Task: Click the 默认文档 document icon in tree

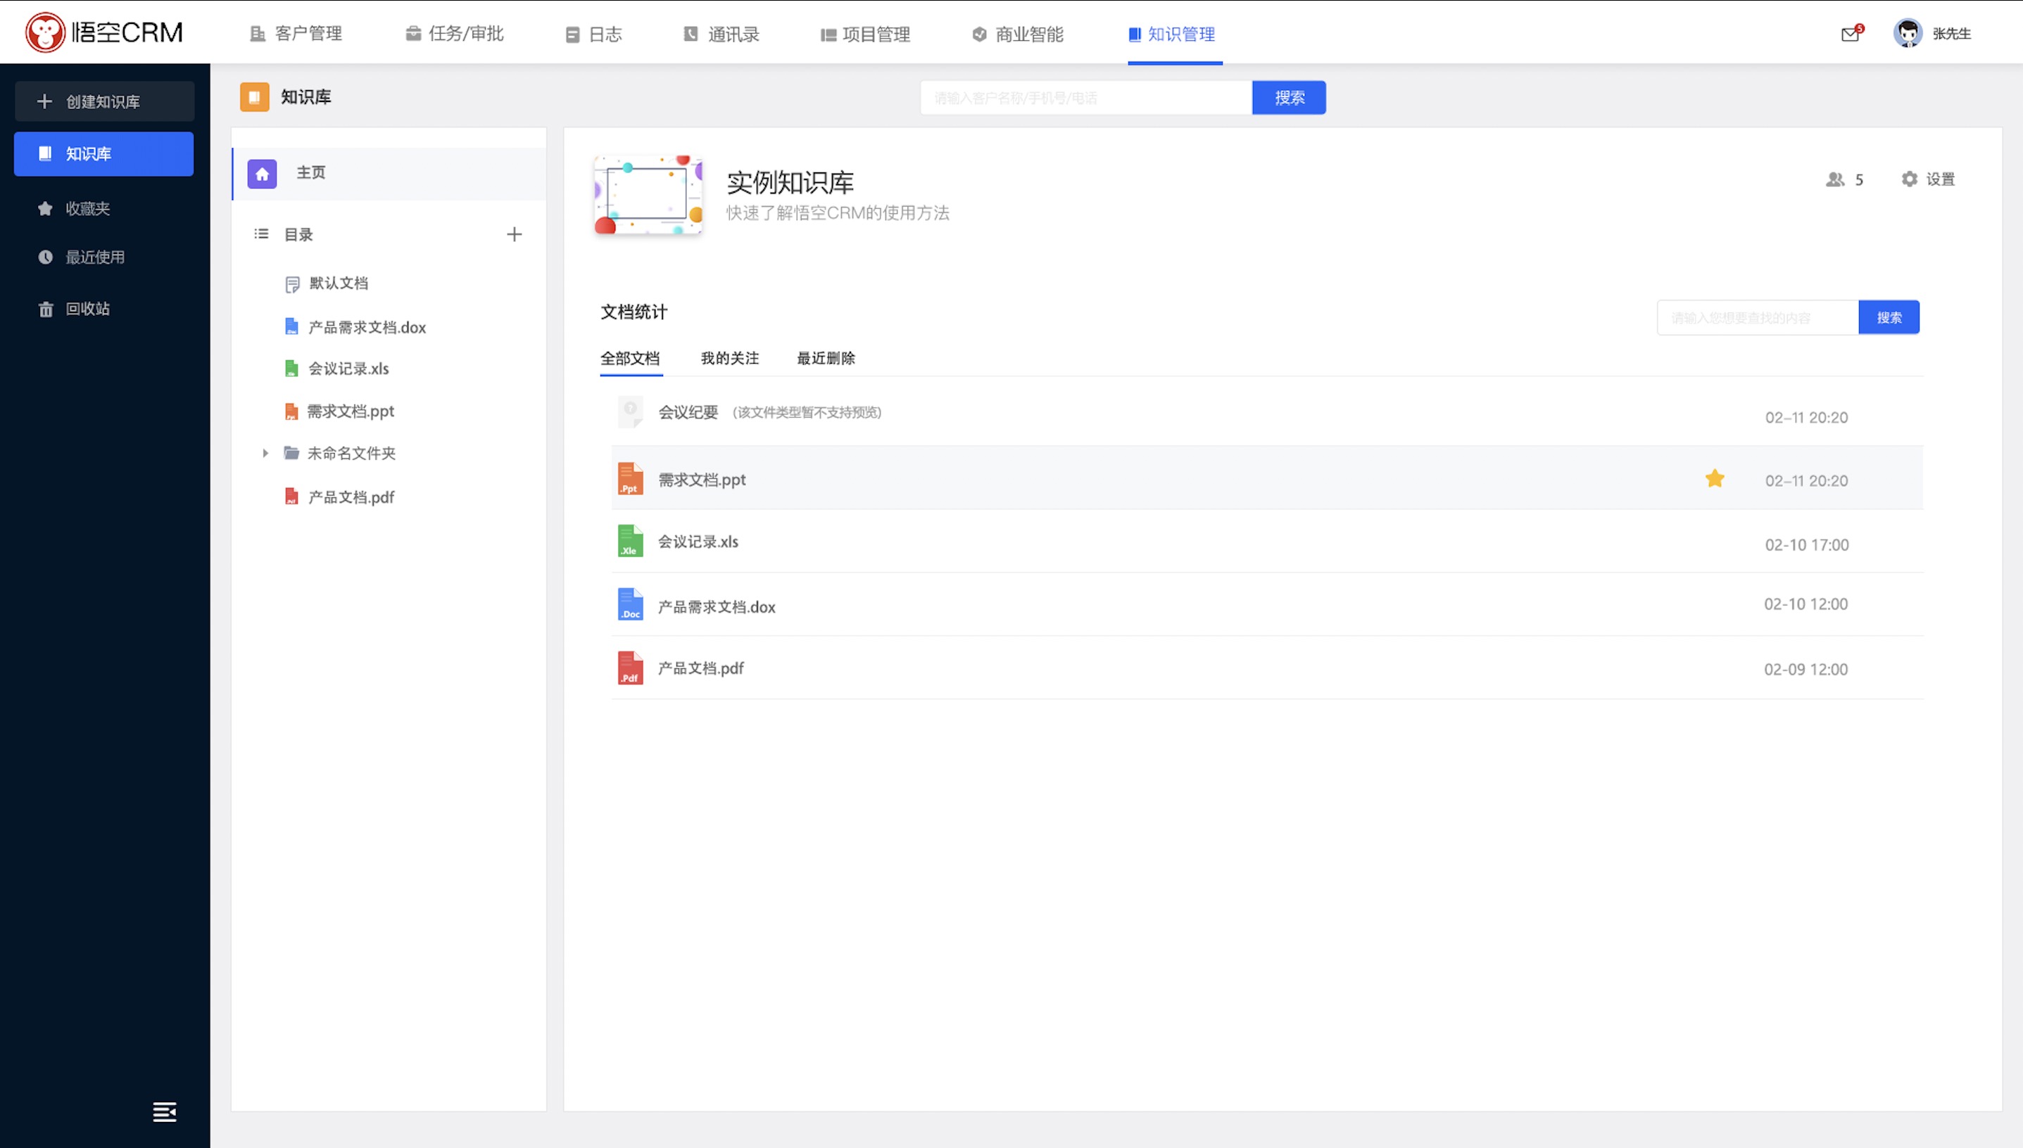Action: [292, 284]
